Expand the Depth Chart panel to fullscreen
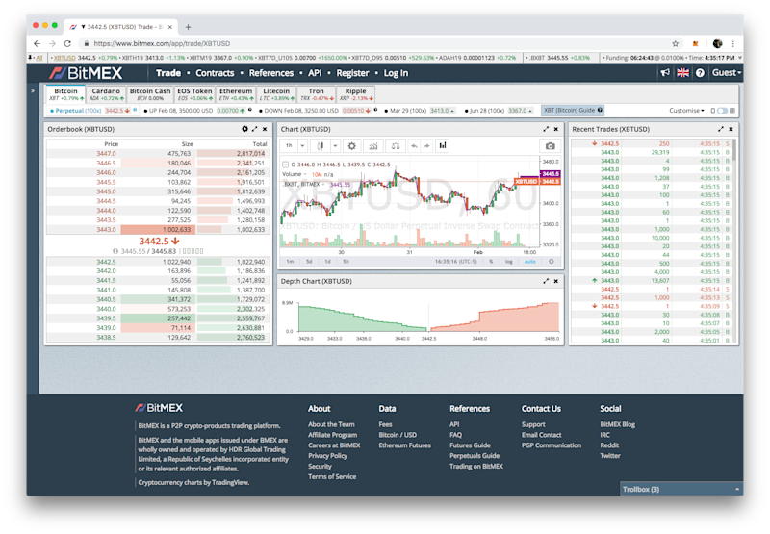This screenshot has height=534, width=770. tap(546, 281)
